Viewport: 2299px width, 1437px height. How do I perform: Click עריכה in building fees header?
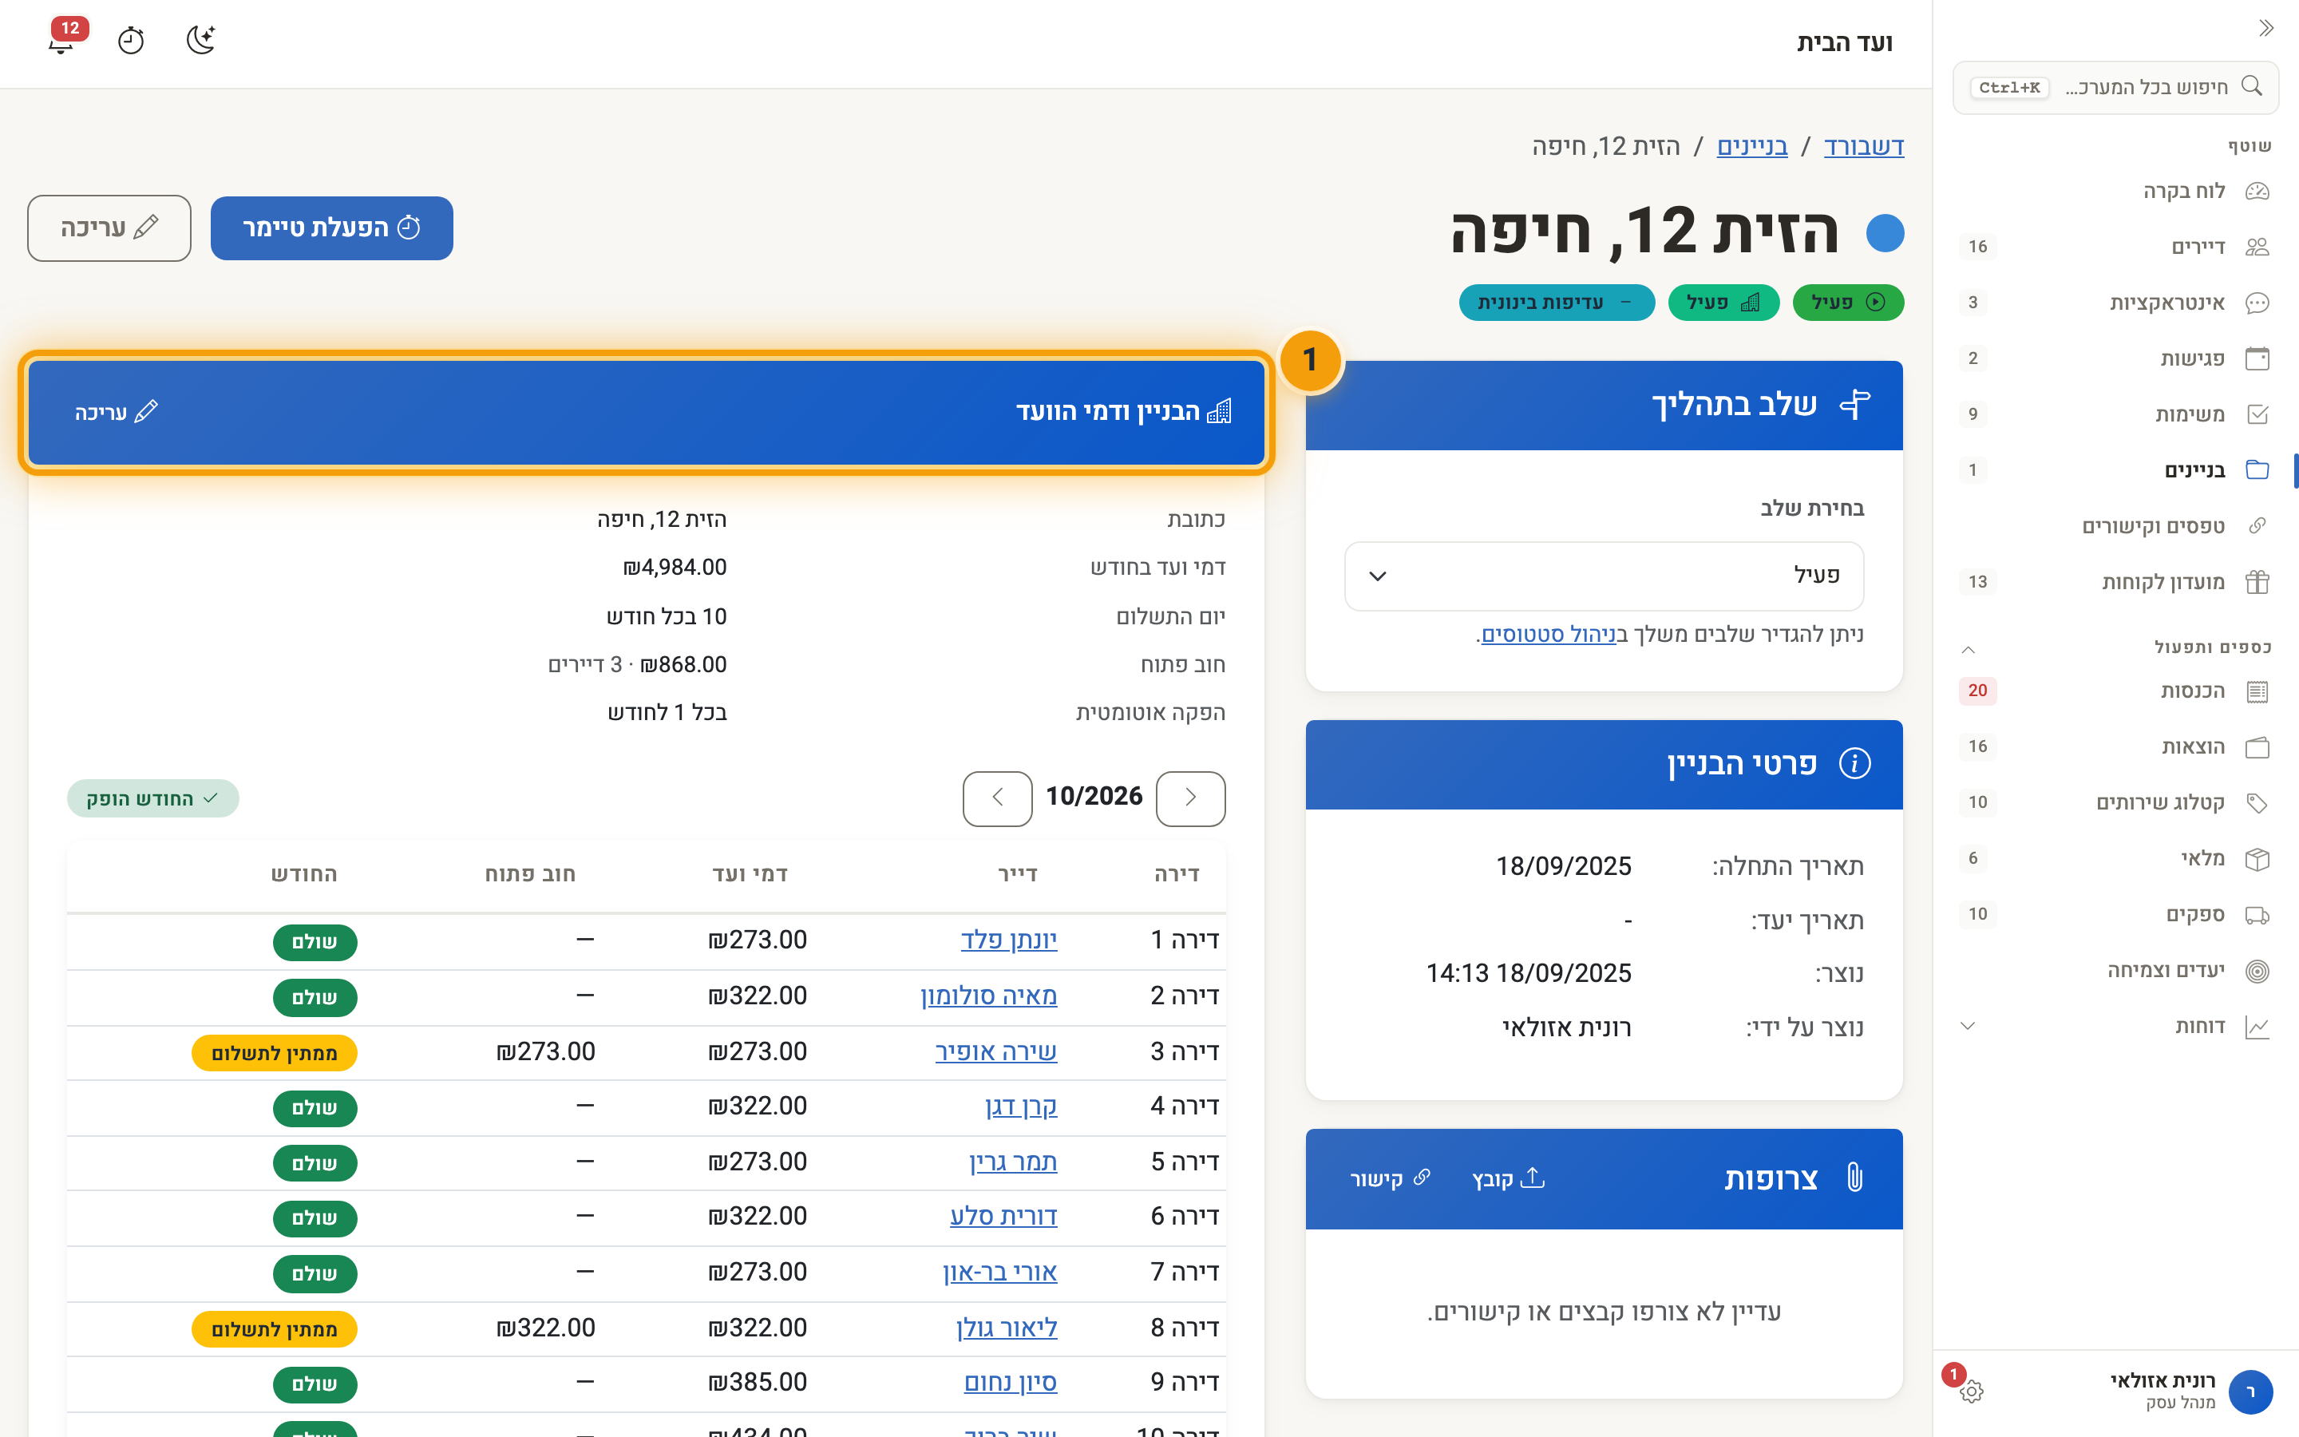coord(116,411)
